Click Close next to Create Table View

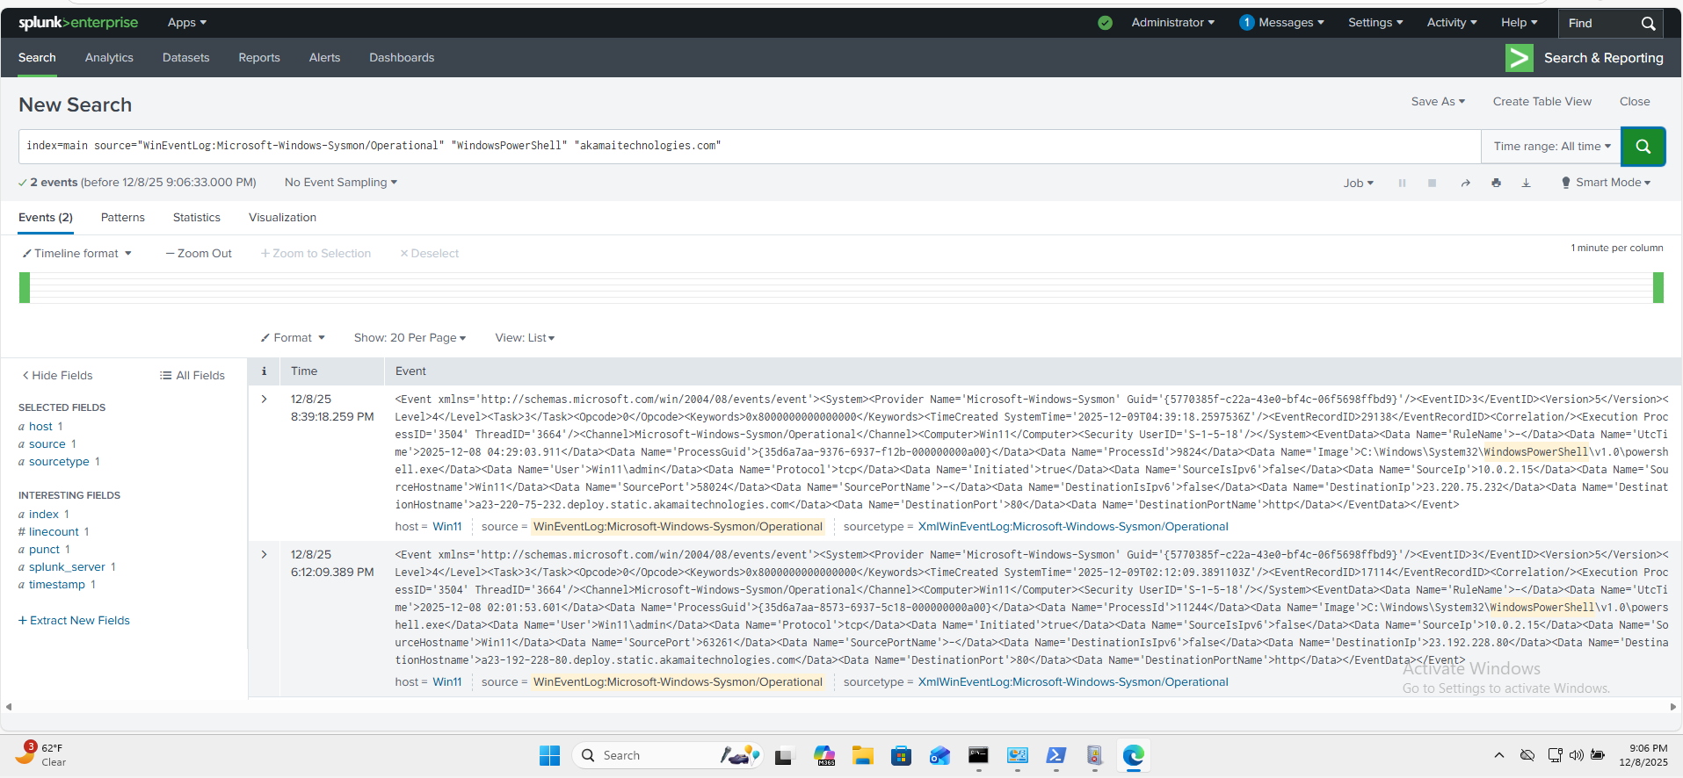point(1635,102)
